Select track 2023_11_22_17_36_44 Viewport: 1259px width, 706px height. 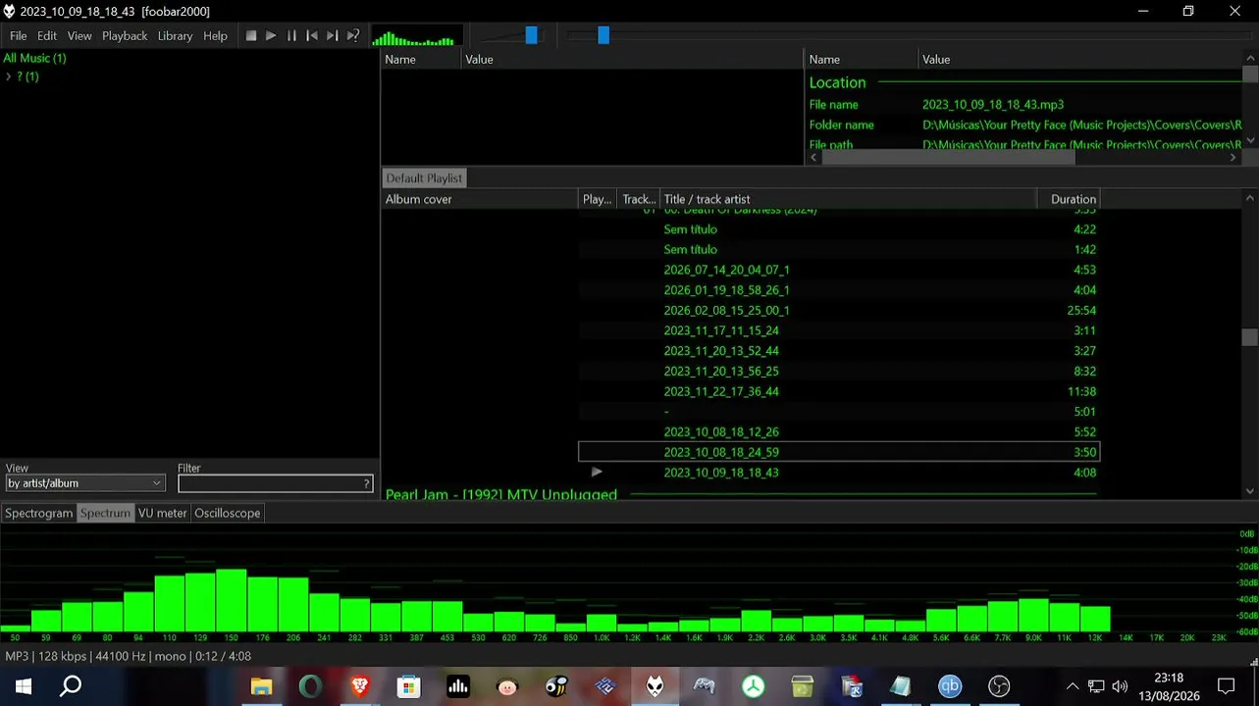click(x=839, y=391)
